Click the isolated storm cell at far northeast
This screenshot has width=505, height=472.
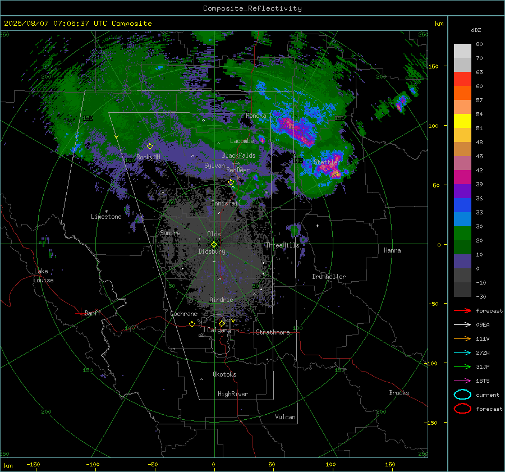[x=401, y=102]
